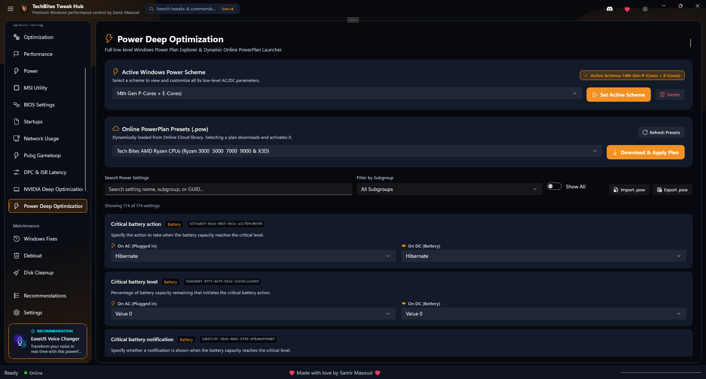Toggle the Show All switch

(x=554, y=186)
